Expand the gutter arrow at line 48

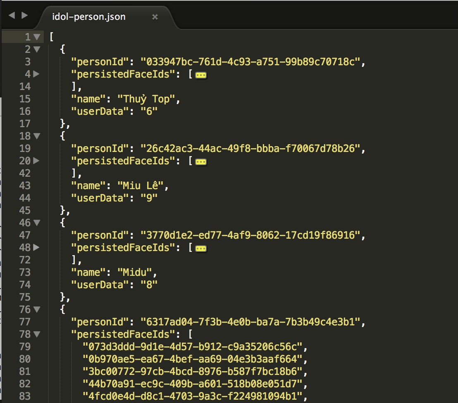(x=37, y=248)
